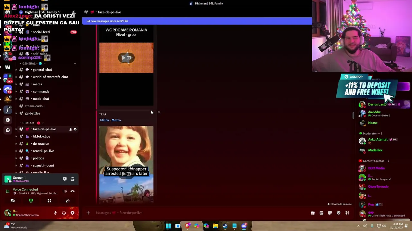This screenshot has height=231, width=412.
Task: Open the gift icon in message bar
Action: [x=313, y=213]
